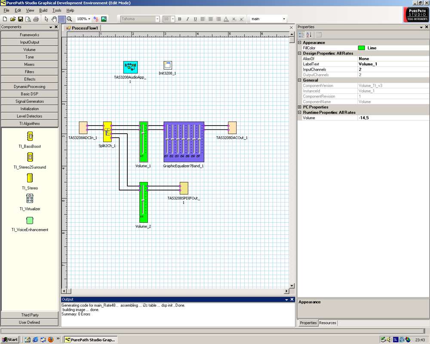Select the GraphicEqualizer7Band_1 block
The image size is (430, 344).
pos(184,142)
